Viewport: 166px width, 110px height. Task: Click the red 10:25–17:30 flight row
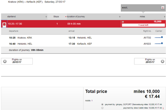point(61,24)
